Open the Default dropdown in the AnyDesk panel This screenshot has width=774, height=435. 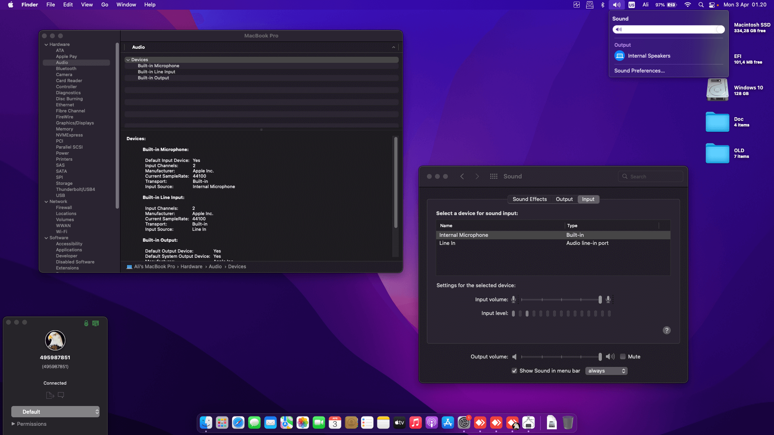pyautogui.click(x=55, y=412)
